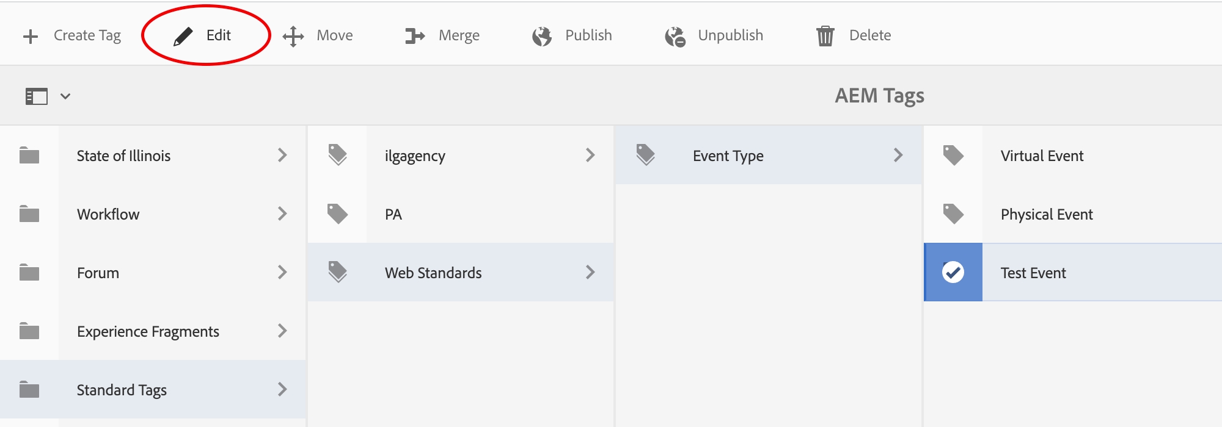Click the plus icon for Create Tag
This screenshot has height=427, width=1222.
[x=31, y=37]
